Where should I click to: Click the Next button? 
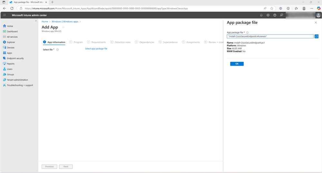click(66, 167)
